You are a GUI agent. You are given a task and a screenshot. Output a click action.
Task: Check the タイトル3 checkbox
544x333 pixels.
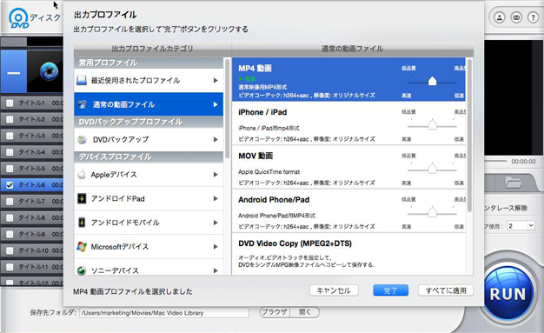(10, 136)
